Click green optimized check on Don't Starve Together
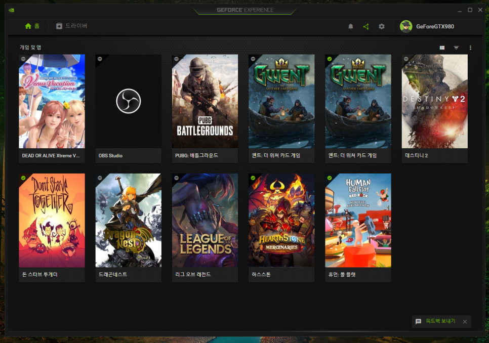This screenshot has width=489, height=343. [23, 178]
